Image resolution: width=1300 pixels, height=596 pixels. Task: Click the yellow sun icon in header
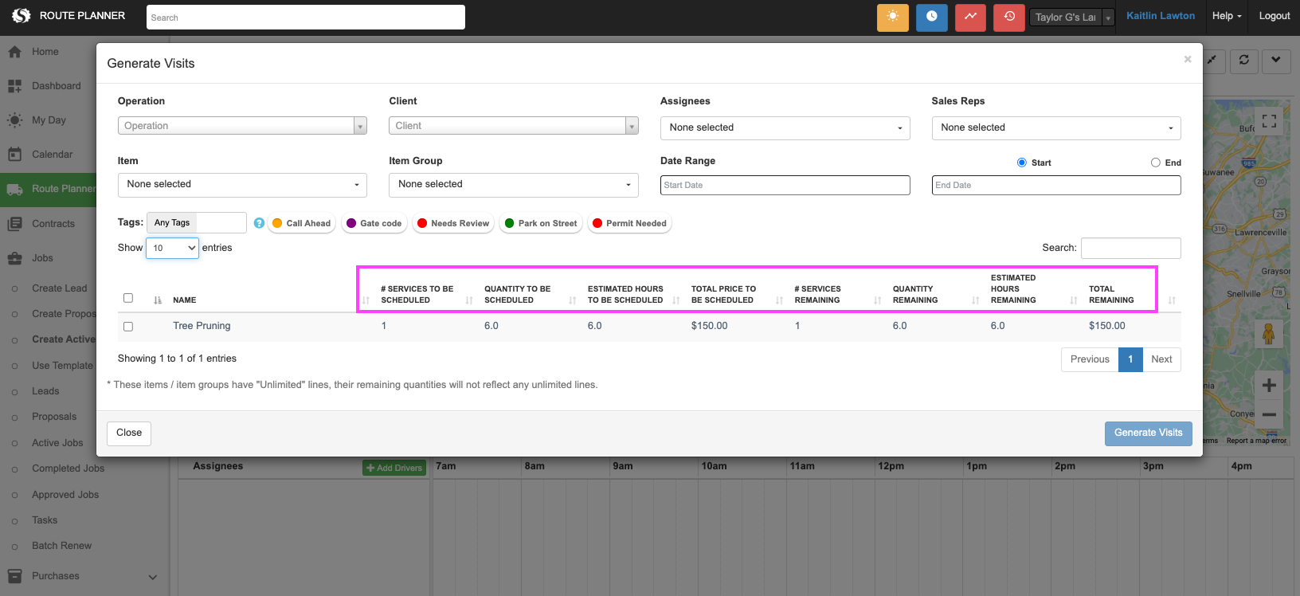tap(892, 17)
